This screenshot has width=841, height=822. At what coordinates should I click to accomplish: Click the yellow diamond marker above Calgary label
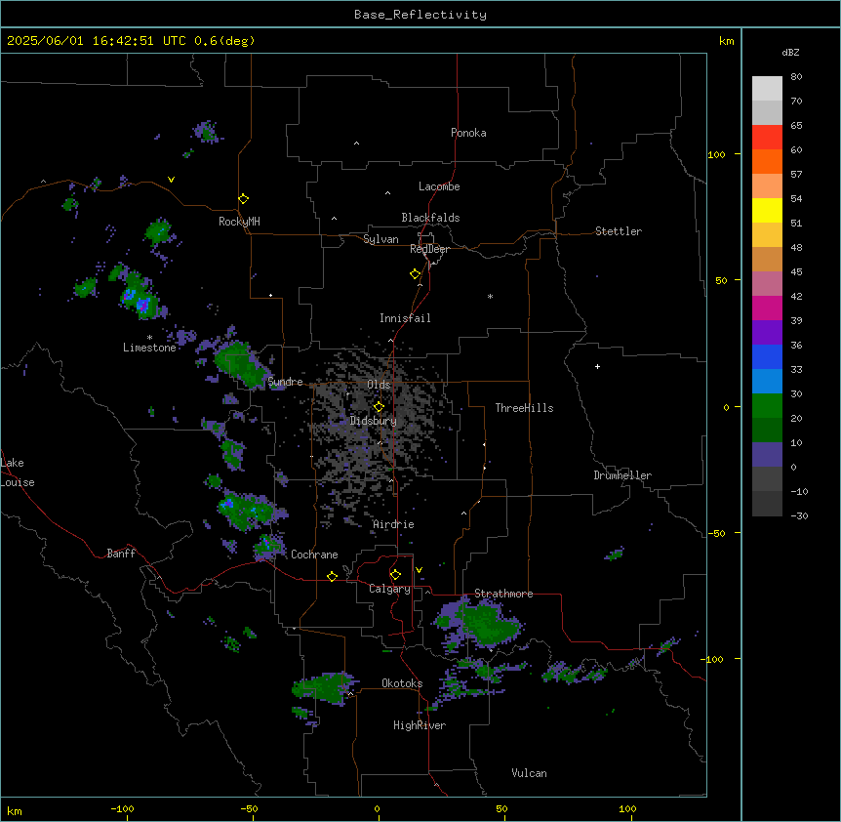[x=395, y=575]
